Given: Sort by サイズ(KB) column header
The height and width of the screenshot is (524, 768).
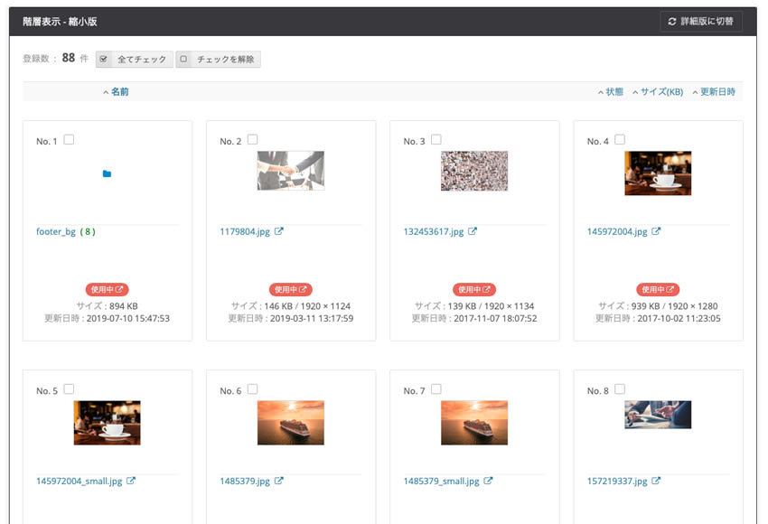Looking at the screenshot, I should coord(657,91).
